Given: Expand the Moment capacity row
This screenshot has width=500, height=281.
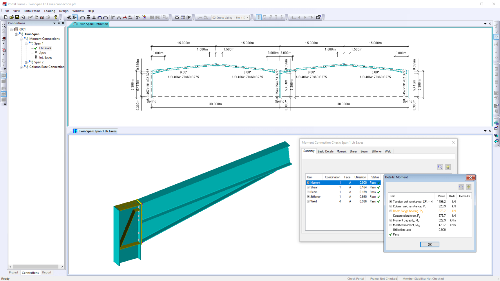Looking at the screenshot, I should click(391, 220).
